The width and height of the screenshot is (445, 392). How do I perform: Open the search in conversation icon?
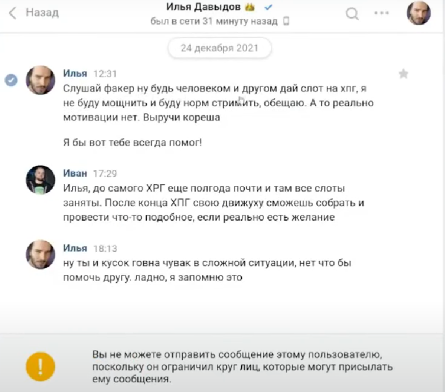[352, 13]
